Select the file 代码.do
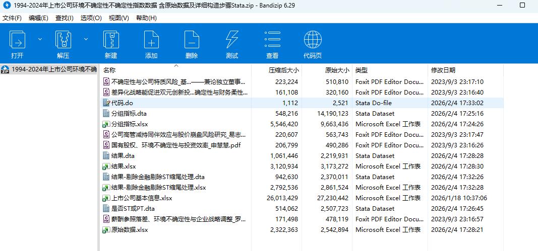This screenshot has width=538, height=251. pos(122,103)
